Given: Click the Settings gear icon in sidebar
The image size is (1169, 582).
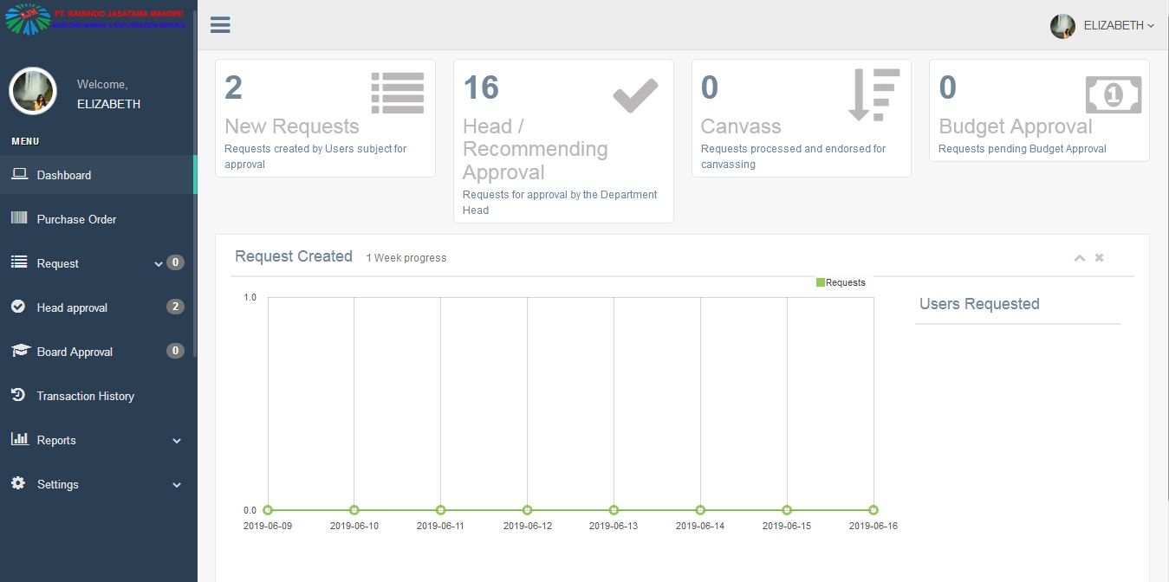Looking at the screenshot, I should [x=18, y=483].
